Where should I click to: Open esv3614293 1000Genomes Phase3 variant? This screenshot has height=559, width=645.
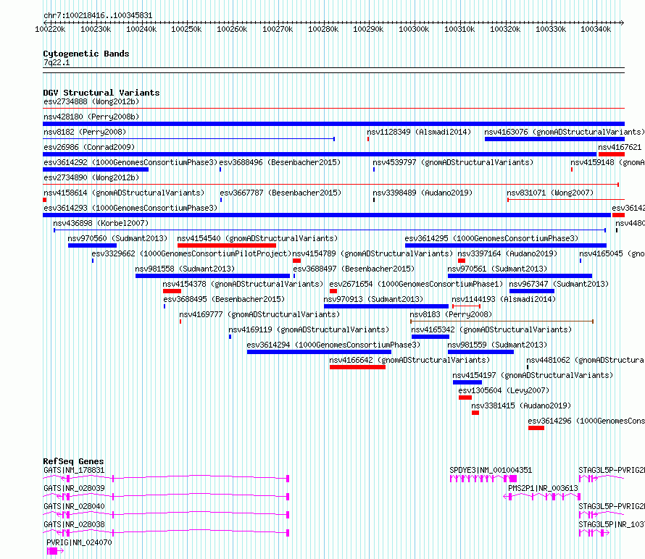tap(130, 208)
